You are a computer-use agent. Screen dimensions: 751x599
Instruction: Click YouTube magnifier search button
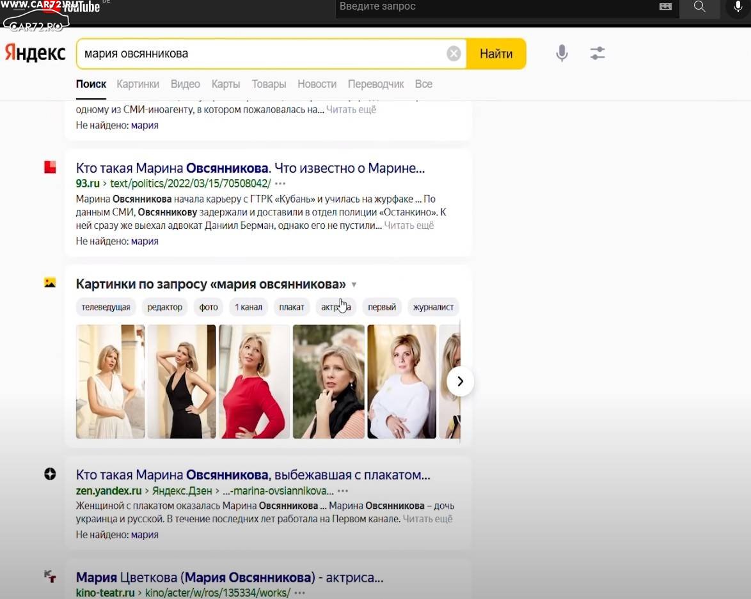pos(699,7)
